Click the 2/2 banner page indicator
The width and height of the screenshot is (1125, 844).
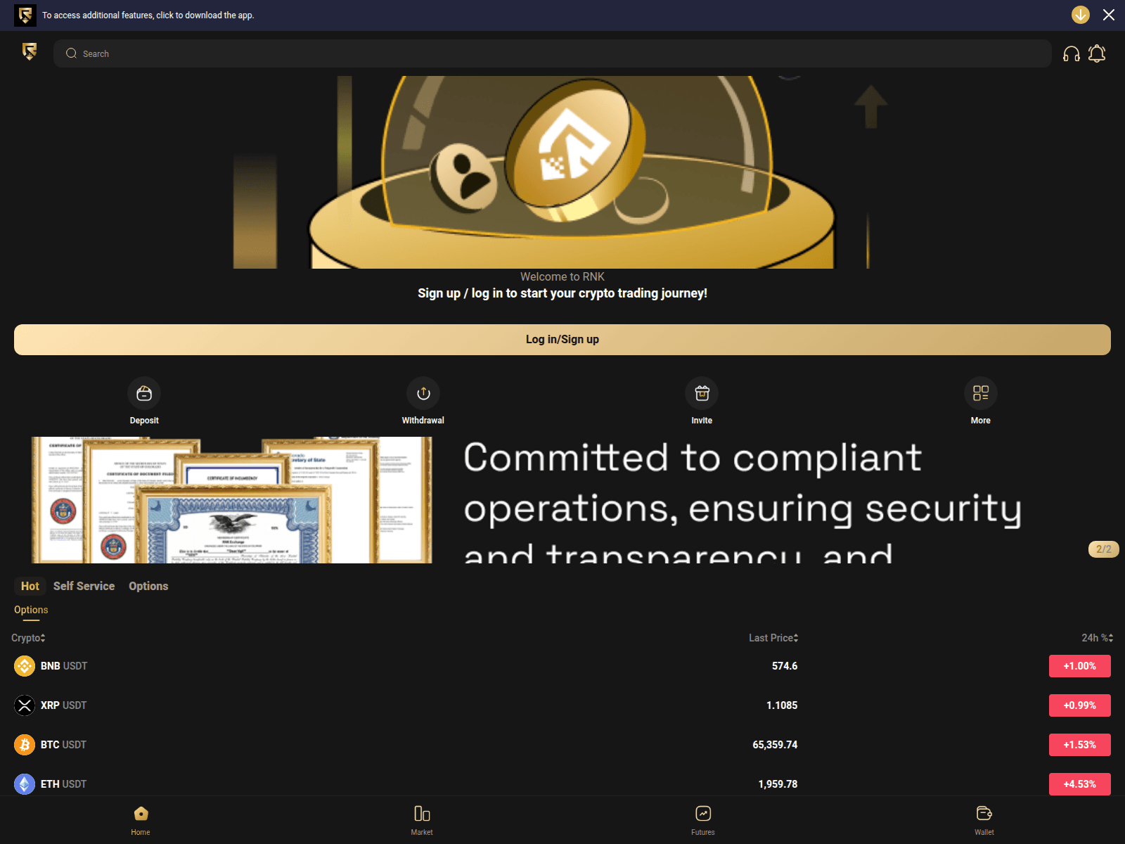tap(1104, 549)
